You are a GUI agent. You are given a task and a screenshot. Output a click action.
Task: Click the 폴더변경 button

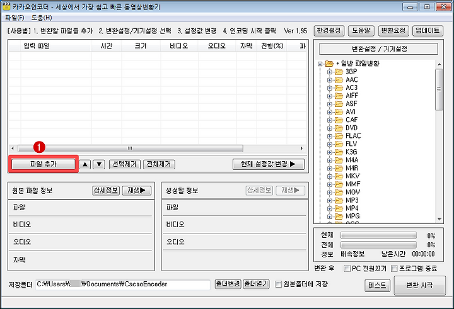228,284
